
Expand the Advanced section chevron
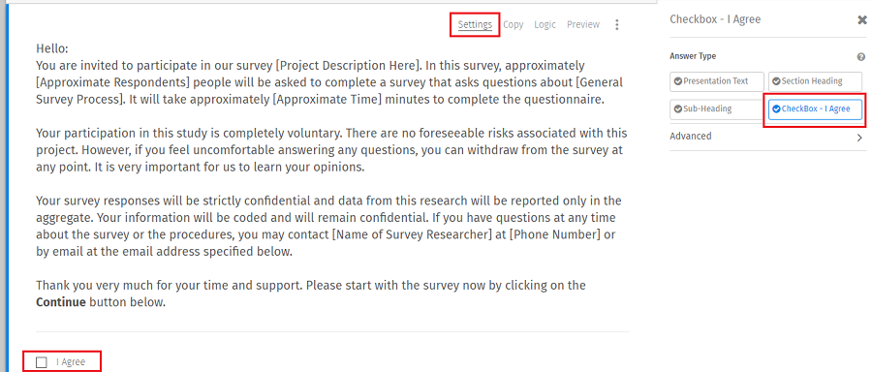click(x=859, y=137)
